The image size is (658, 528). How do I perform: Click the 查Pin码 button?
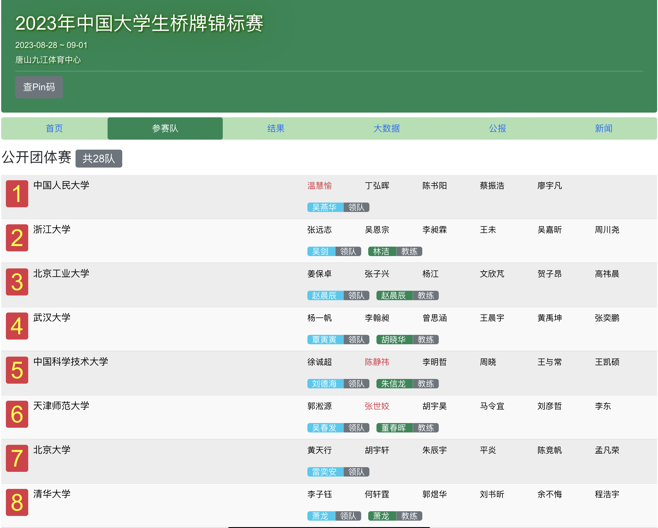pyautogui.click(x=39, y=87)
